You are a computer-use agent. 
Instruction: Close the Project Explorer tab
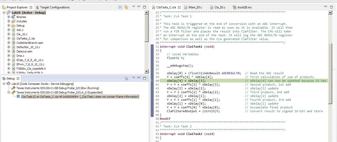pyautogui.click(x=31, y=7)
